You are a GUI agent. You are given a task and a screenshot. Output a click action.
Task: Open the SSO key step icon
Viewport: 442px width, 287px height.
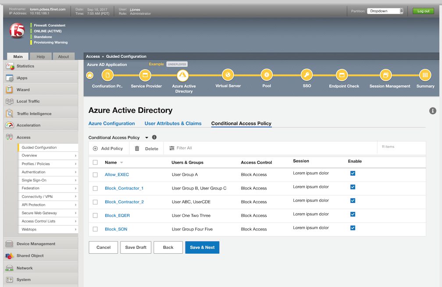point(307,75)
